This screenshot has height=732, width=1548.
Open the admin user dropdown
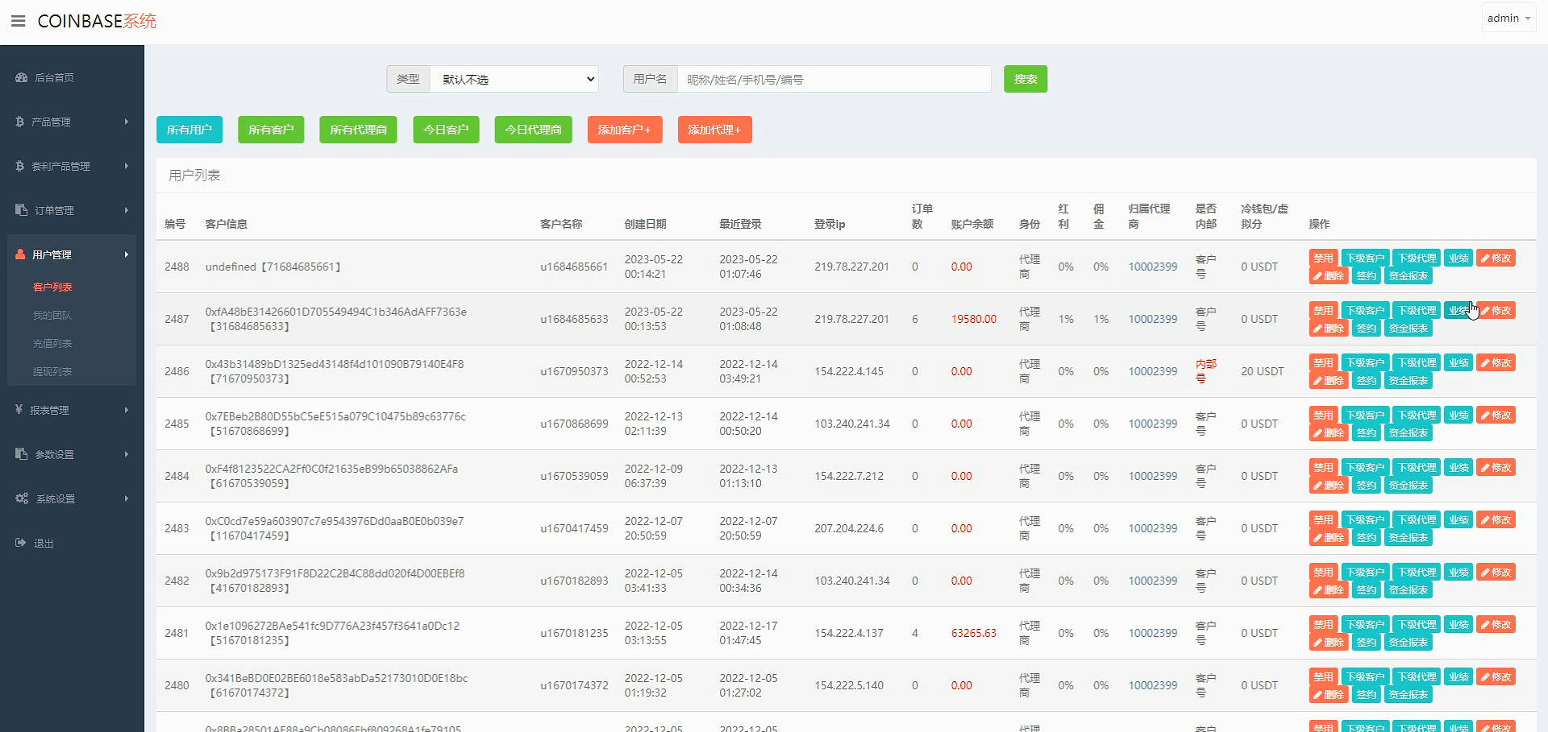click(x=1508, y=18)
